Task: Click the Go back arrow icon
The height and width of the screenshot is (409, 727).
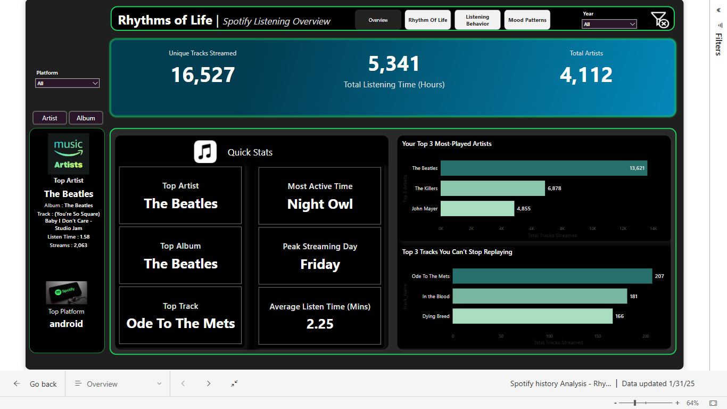Action: 17,384
